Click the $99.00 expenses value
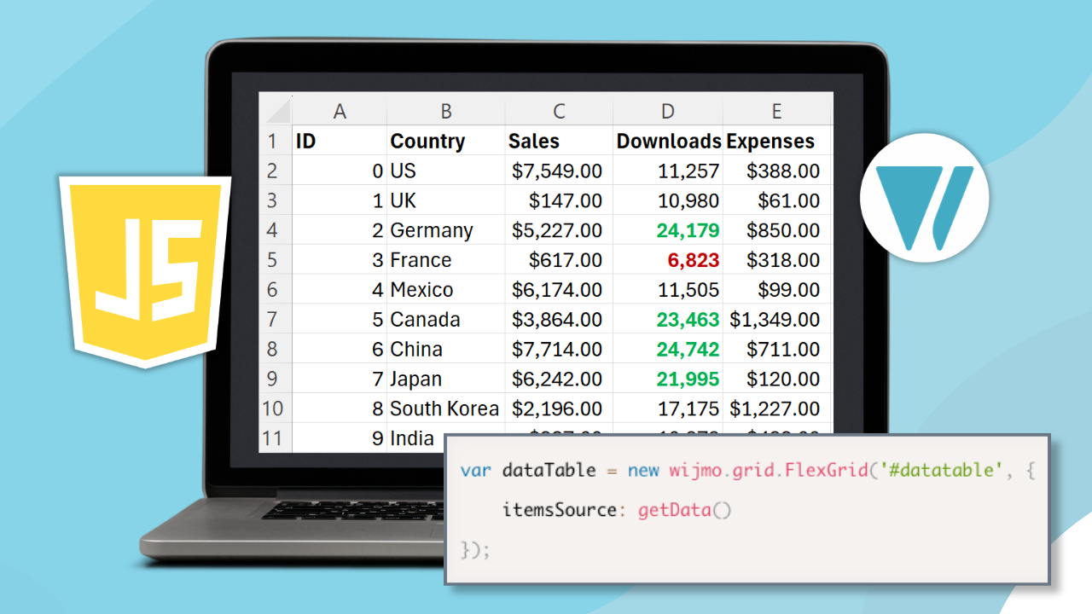This screenshot has height=614, width=1092. click(789, 290)
